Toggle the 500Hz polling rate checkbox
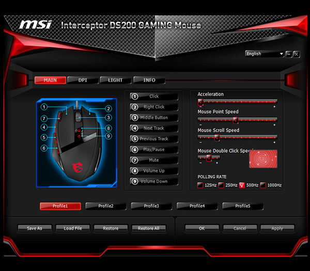This screenshot has height=271, width=310. coord(242,185)
